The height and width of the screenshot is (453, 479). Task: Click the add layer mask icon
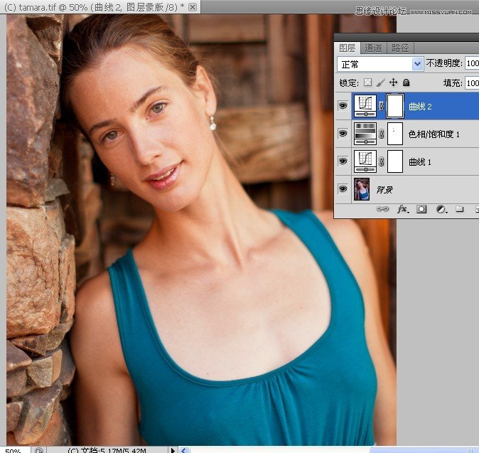point(421,209)
